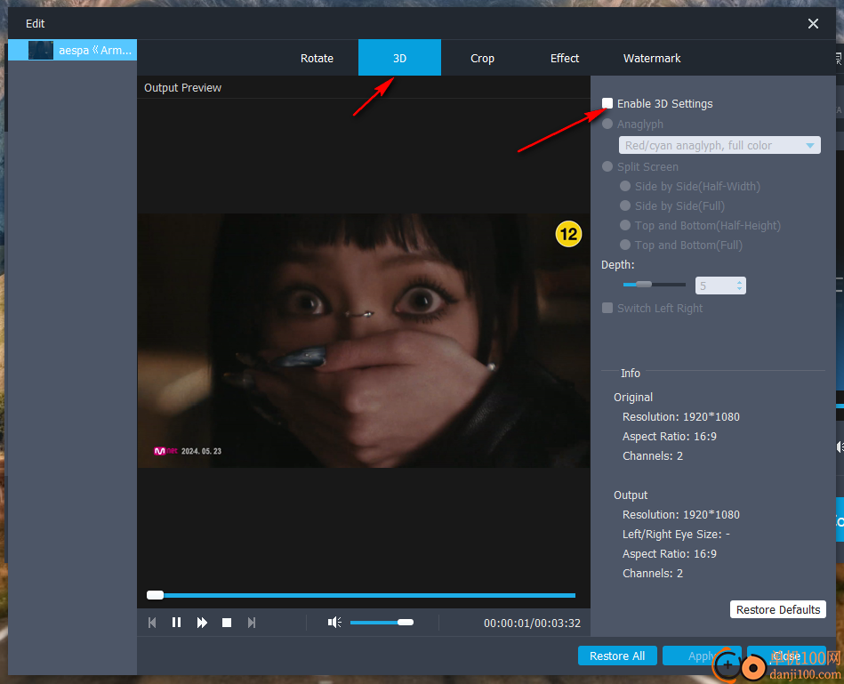Click the video preview image
This screenshot has height=684, width=844.
point(364,341)
